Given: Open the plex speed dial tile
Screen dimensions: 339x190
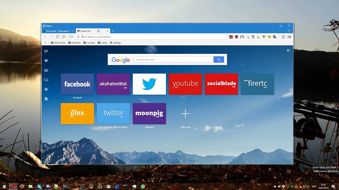Looking at the screenshot, I should (x=77, y=114).
